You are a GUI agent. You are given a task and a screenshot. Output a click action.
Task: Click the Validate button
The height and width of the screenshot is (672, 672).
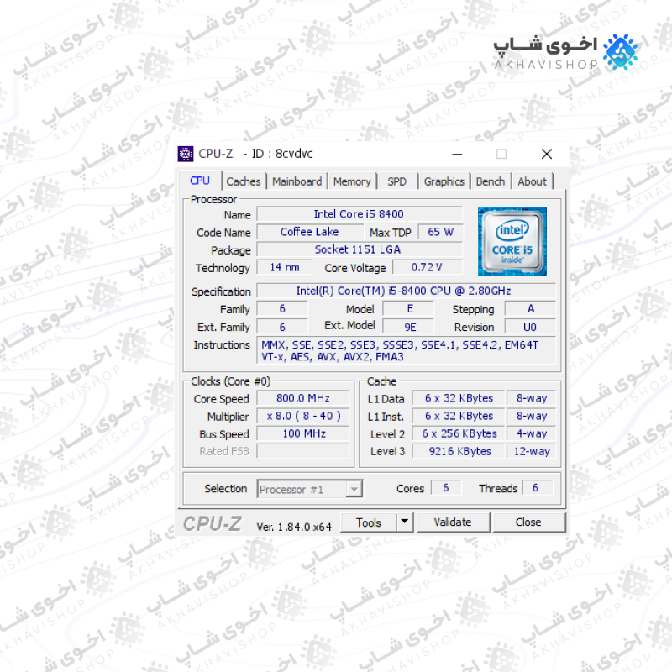(453, 522)
